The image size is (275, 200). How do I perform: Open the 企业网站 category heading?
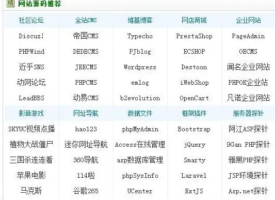click(x=248, y=20)
